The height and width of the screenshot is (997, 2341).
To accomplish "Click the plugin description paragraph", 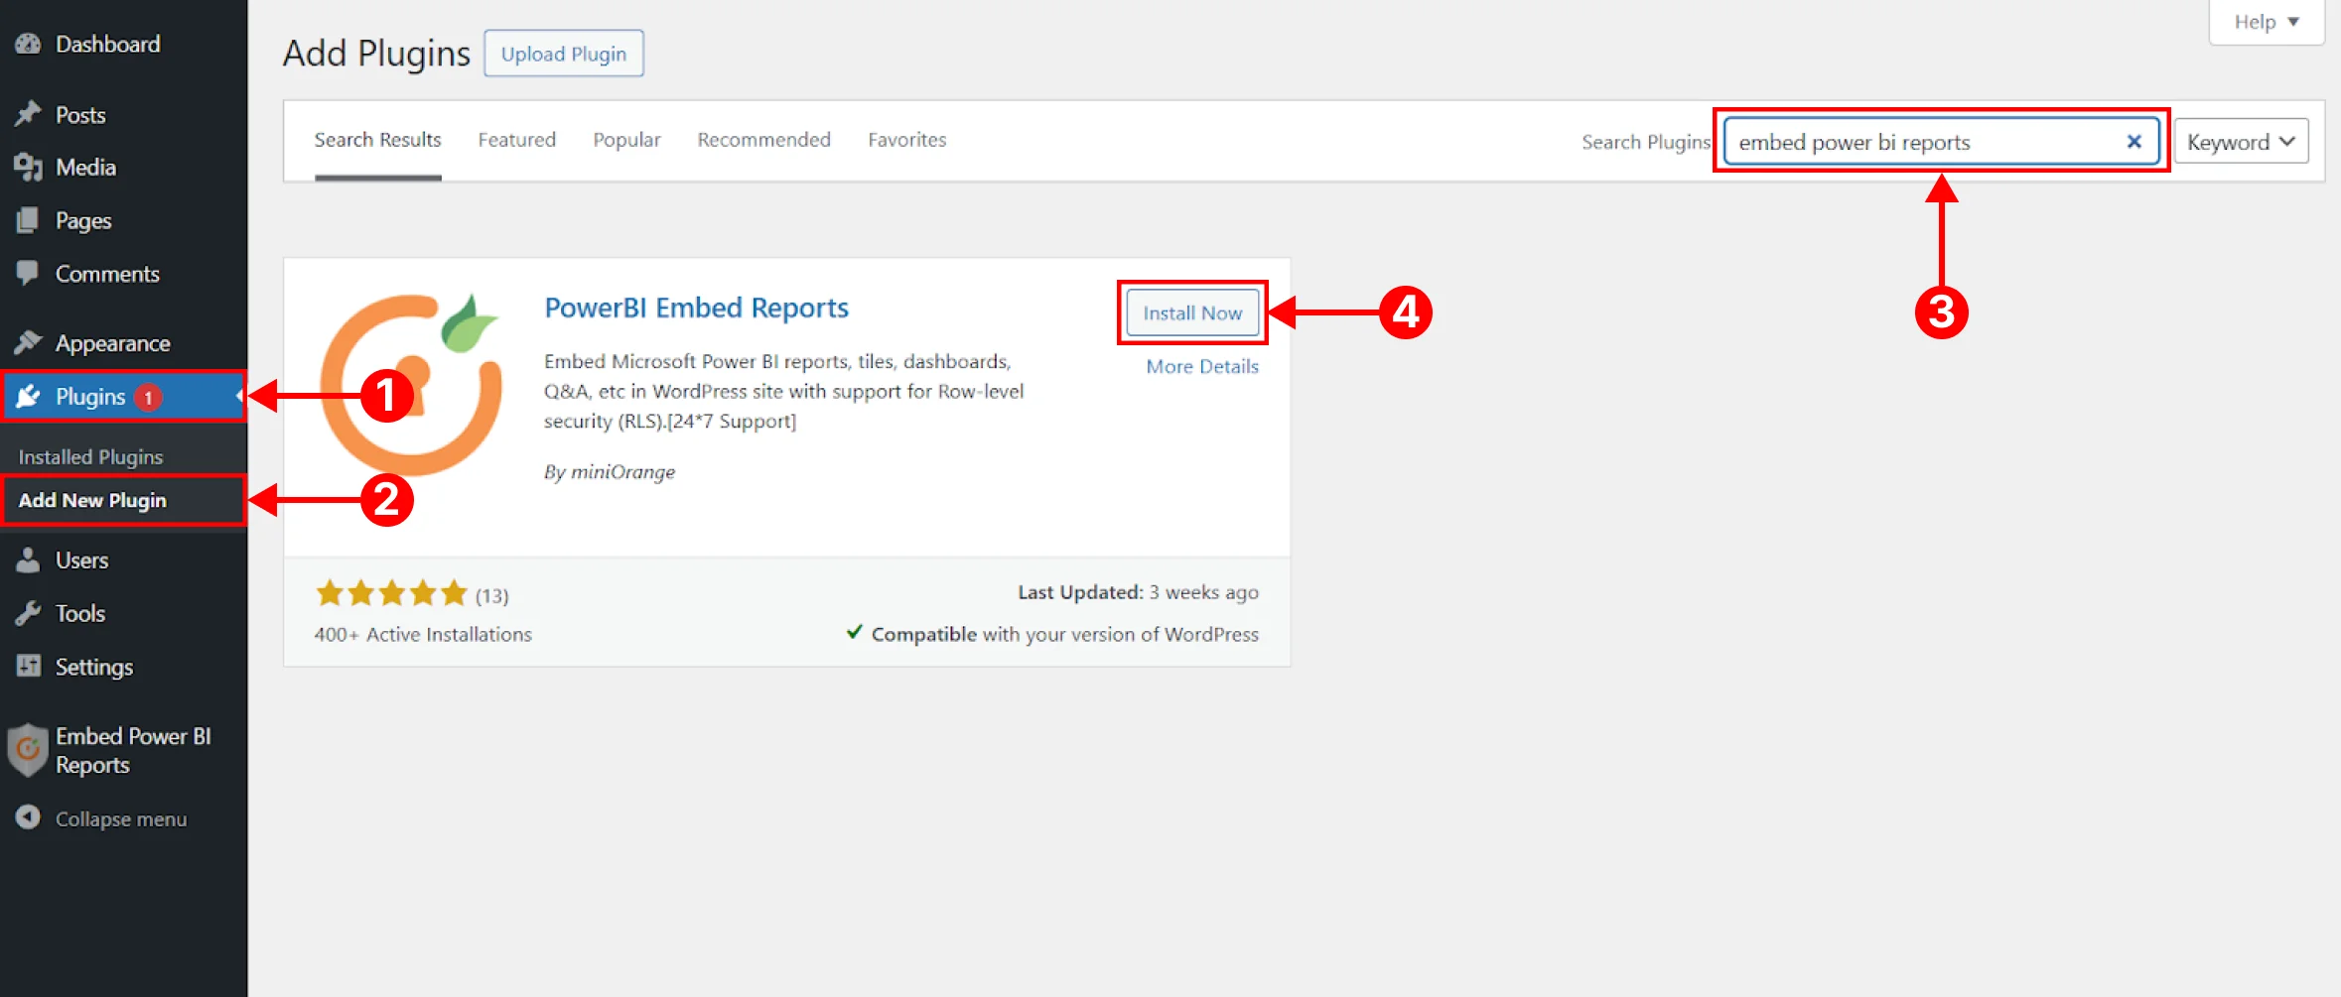I will [783, 391].
